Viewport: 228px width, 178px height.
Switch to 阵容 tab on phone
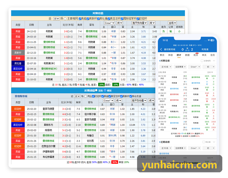[170, 55]
